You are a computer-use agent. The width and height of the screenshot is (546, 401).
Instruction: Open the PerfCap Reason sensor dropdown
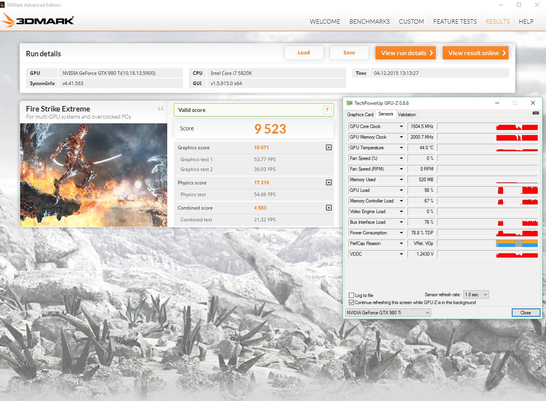(401, 243)
